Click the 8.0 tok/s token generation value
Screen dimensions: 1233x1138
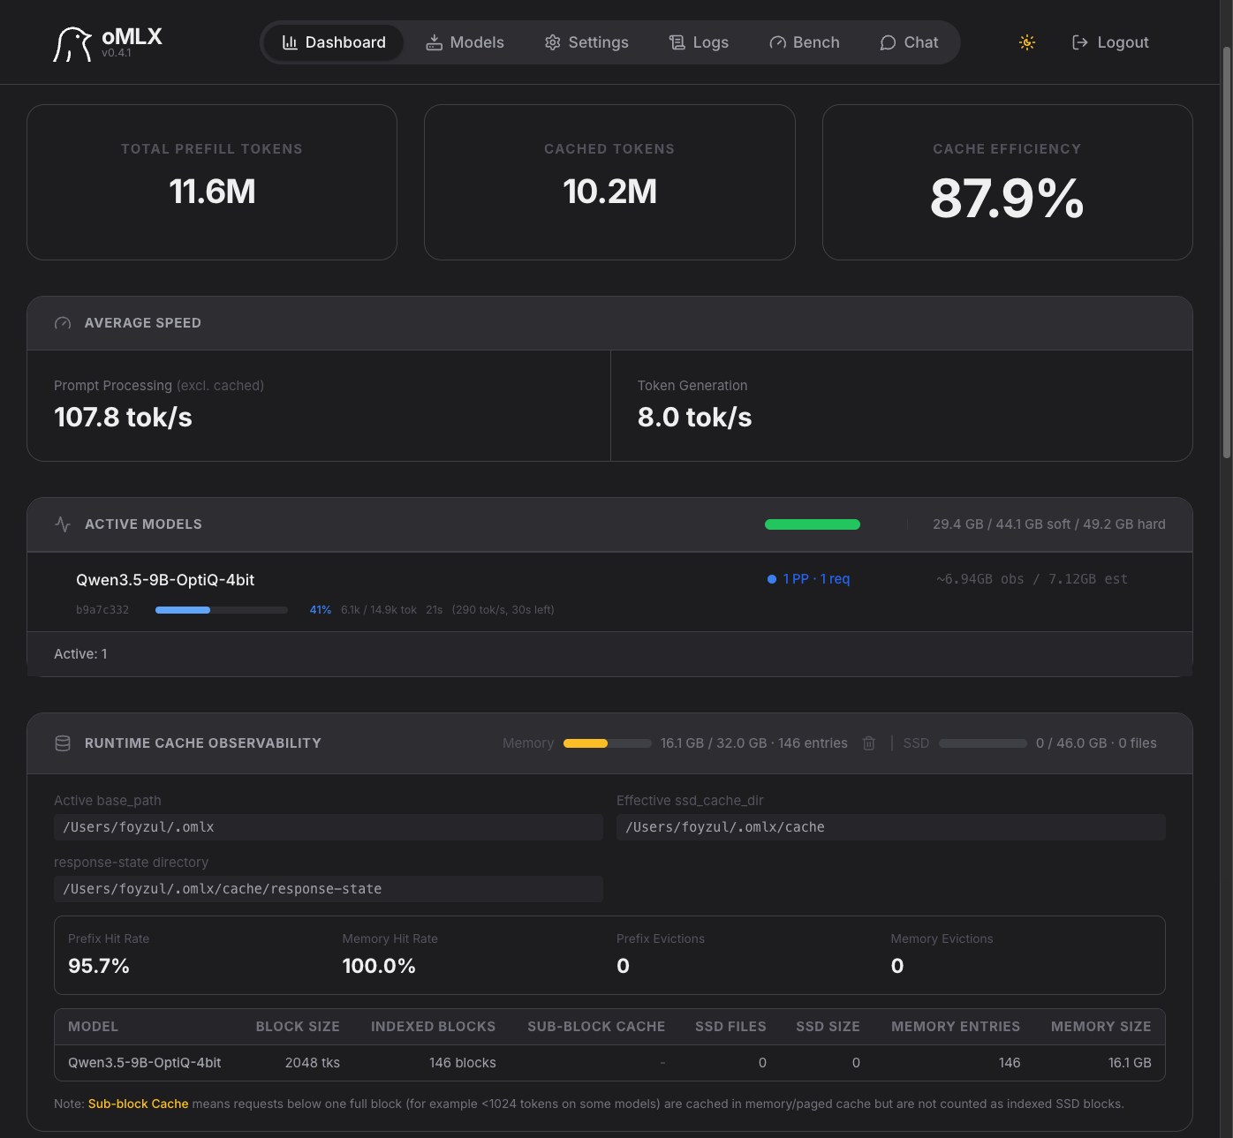click(x=694, y=418)
